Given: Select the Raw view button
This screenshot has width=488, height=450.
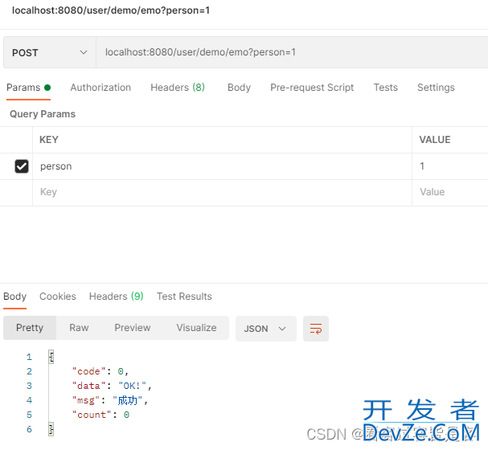Looking at the screenshot, I should pos(79,328).
